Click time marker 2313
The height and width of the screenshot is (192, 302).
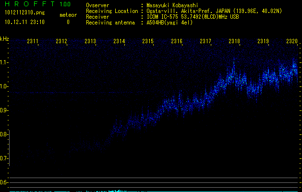coord(90,41)
